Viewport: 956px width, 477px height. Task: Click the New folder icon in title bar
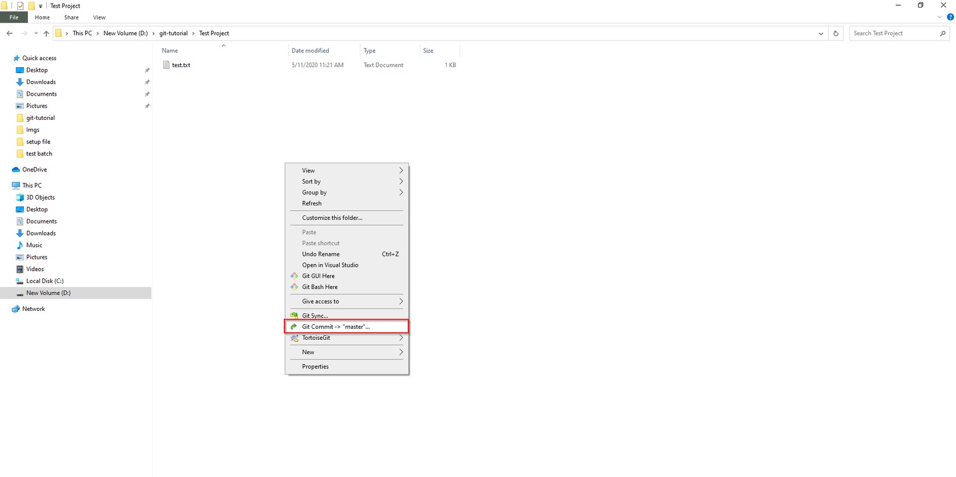31,6
